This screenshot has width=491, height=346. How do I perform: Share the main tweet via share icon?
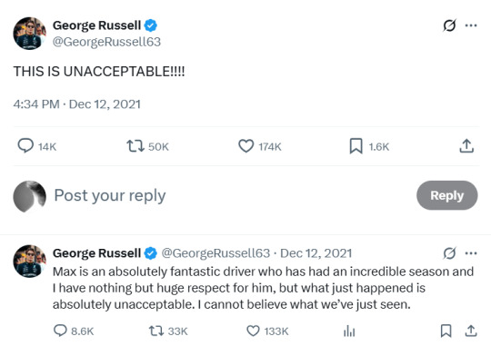(466, 146)
